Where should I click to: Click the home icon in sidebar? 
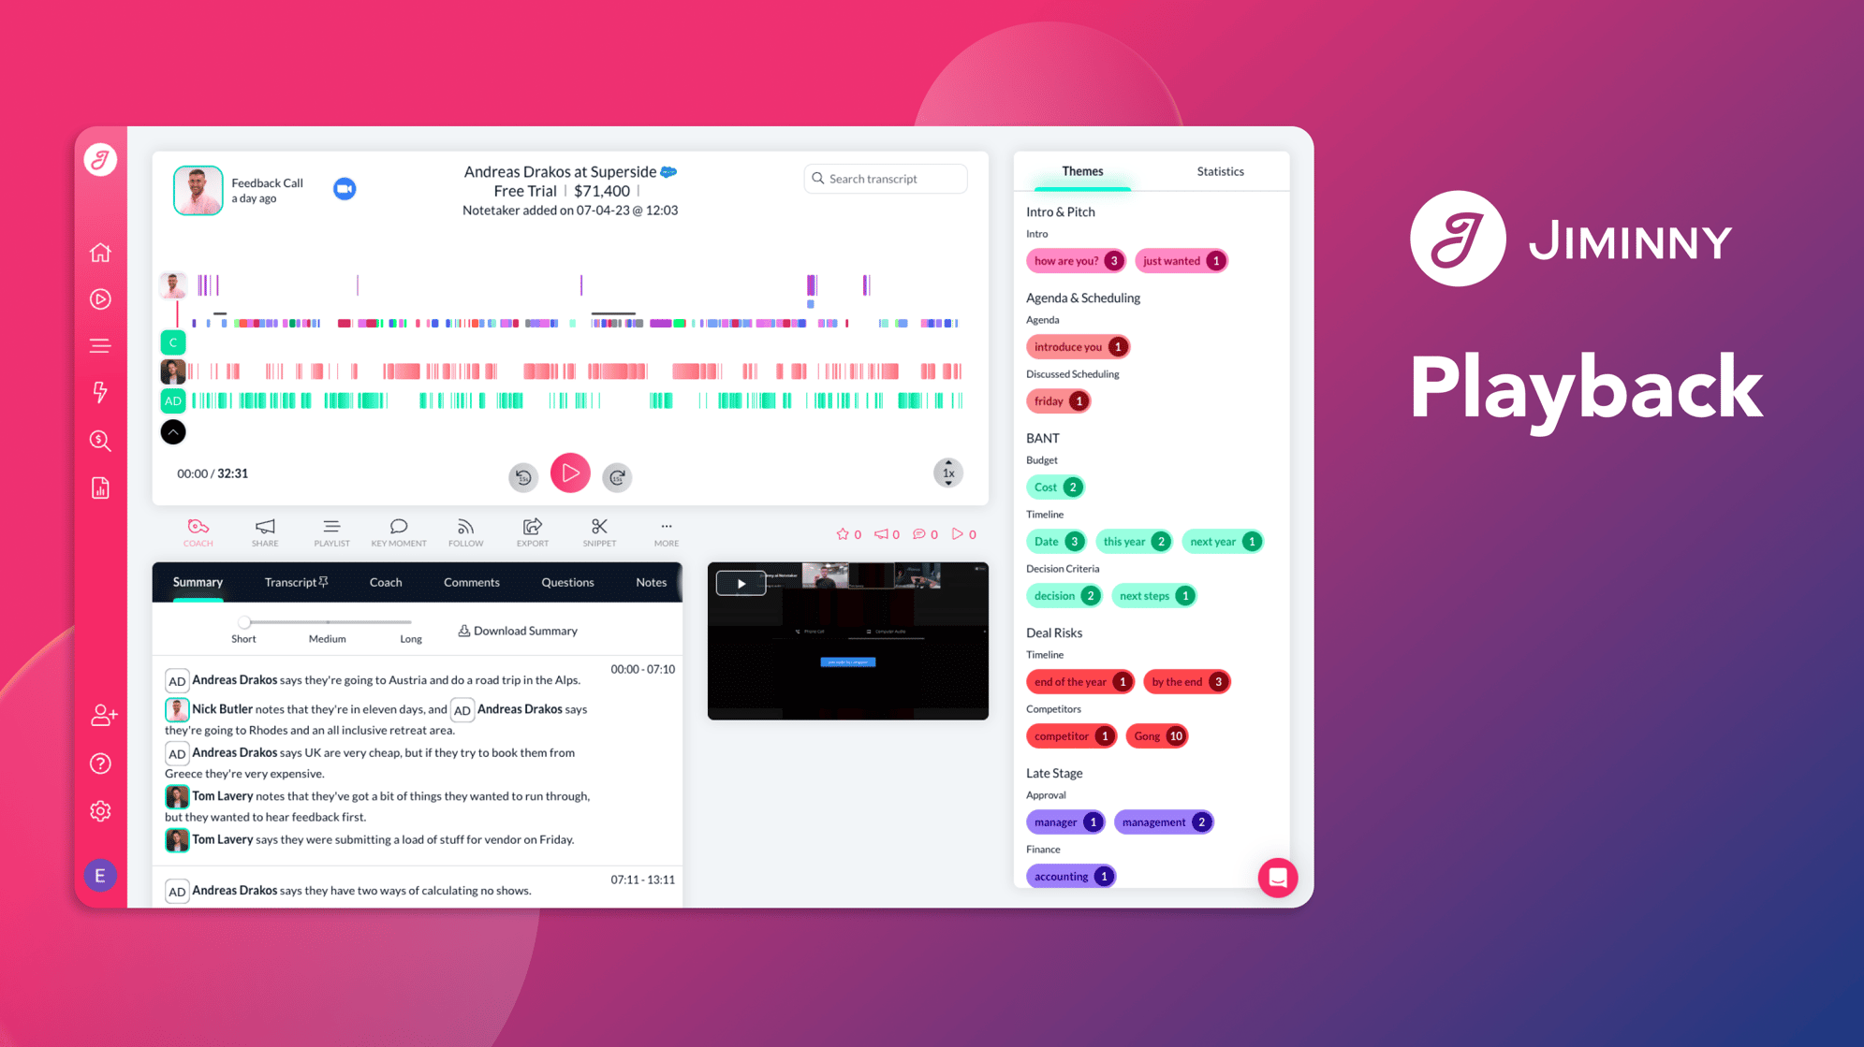(x=102, y=251)
